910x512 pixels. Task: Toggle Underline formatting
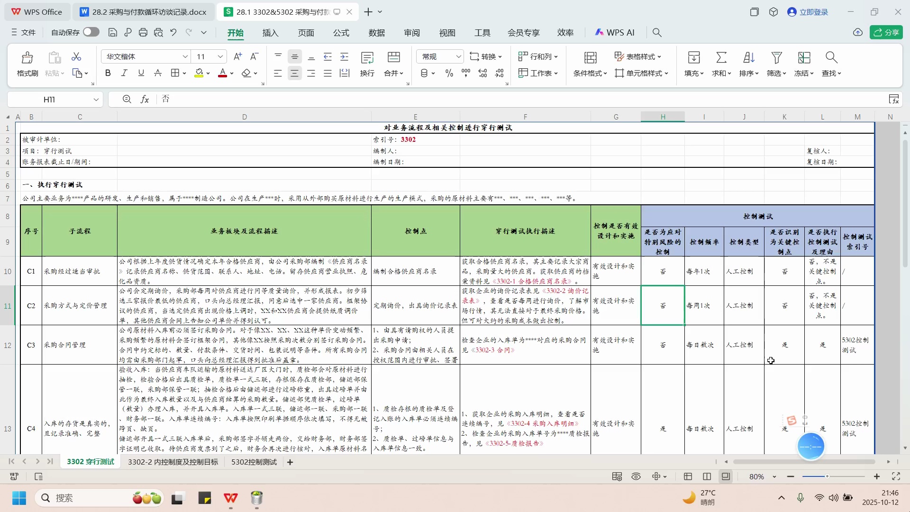coord(141,73)
